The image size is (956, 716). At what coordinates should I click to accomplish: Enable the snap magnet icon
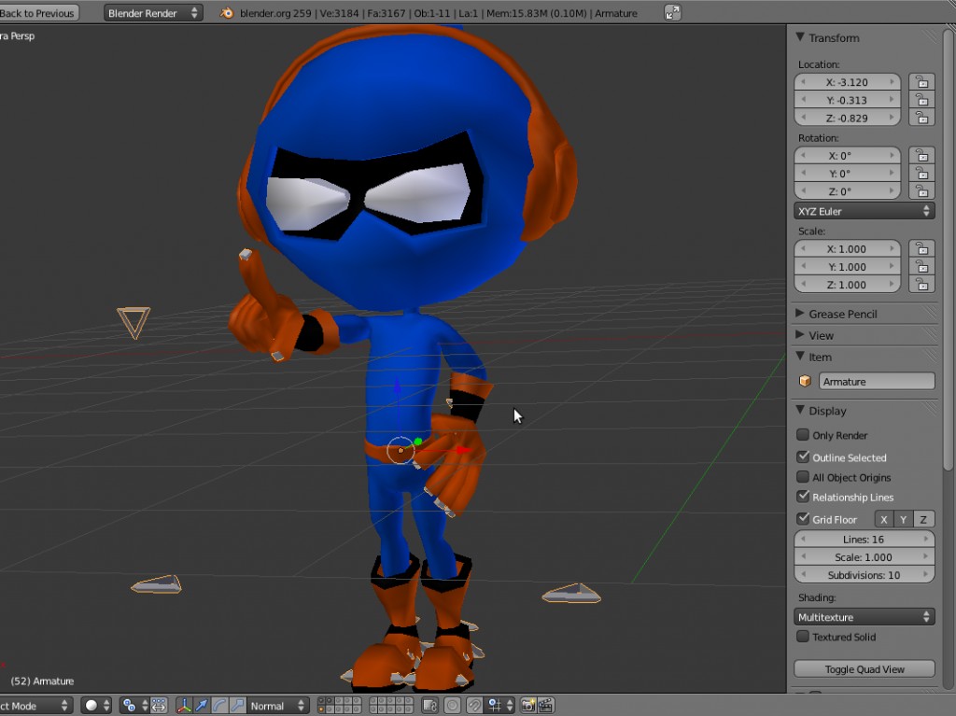coord(474,705)
